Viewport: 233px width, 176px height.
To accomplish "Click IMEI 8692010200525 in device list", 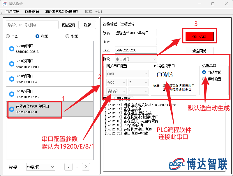I will point(27,97).
